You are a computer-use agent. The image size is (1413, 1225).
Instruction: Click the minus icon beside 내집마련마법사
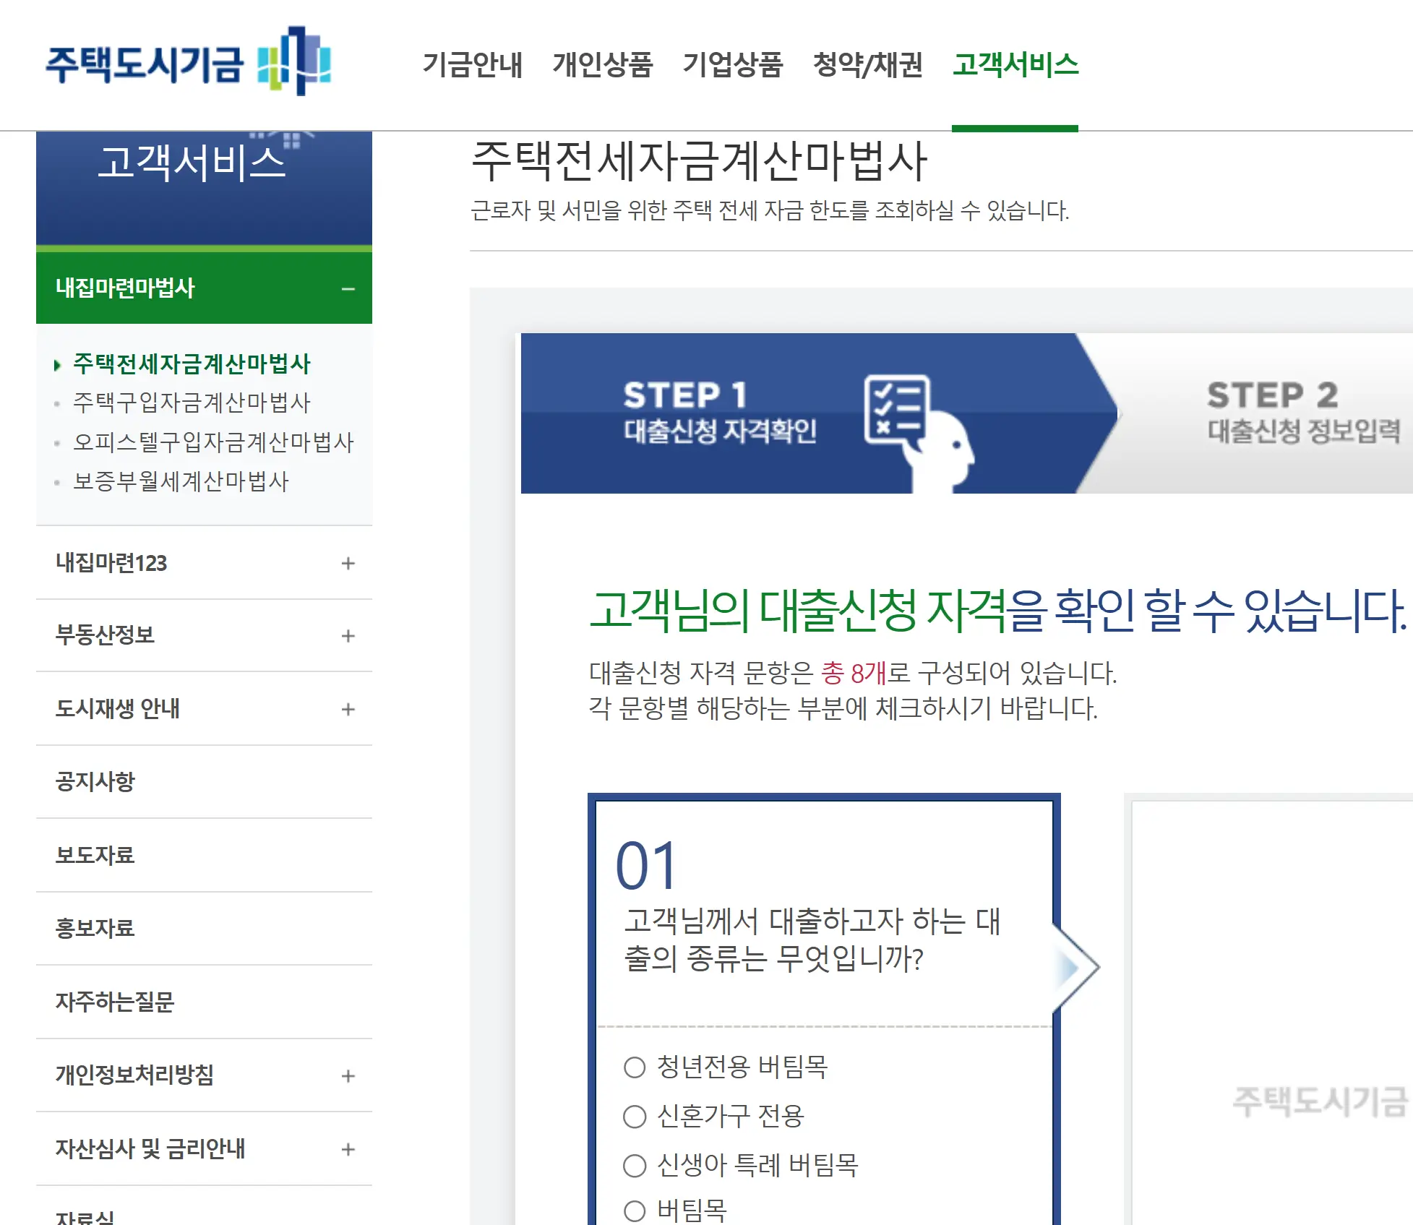pyautogui.click(x=348, y=288)
